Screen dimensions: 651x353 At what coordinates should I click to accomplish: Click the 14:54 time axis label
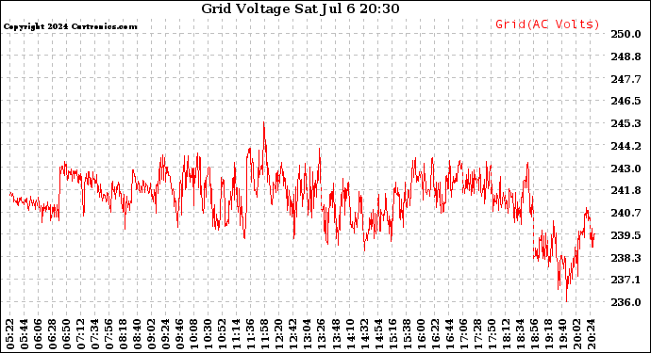point(377,334)
